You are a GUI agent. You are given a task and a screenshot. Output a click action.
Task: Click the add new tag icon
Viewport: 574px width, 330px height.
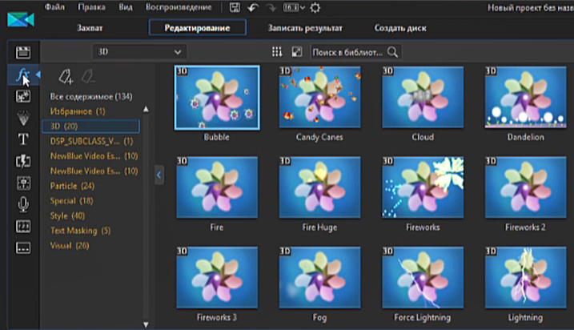(x=66, y=77)
